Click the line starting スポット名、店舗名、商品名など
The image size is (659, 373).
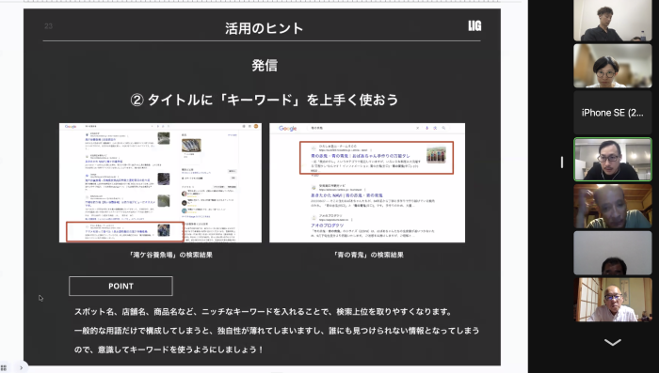tap(263, 312)
